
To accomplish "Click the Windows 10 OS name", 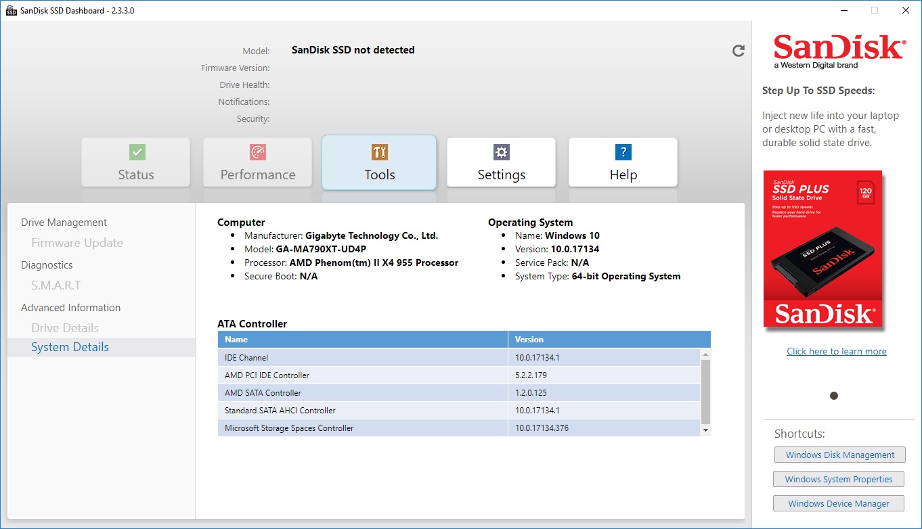I will (572, 236).
